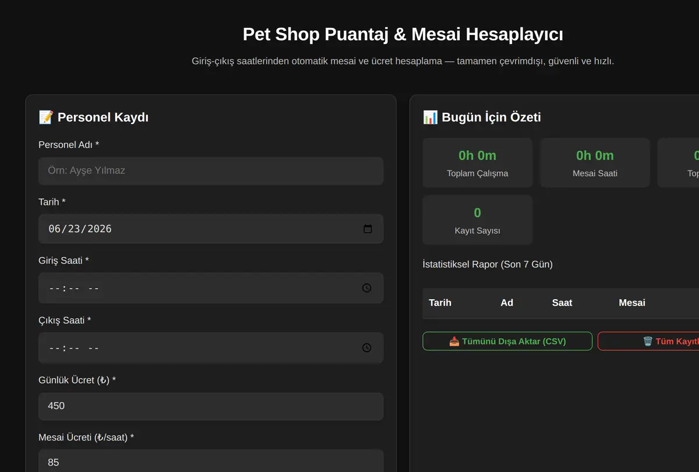Click the red Tüm Kayıtları delete button

point(648,341)
